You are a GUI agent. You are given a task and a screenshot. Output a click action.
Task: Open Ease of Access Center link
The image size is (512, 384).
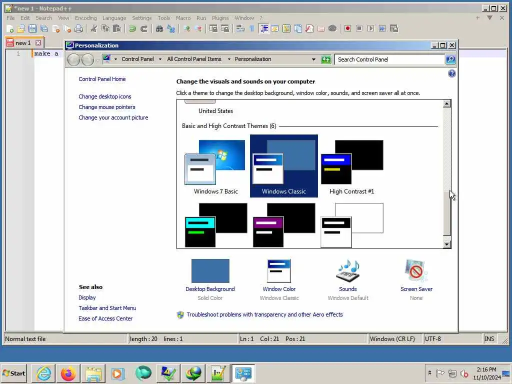(105, 318)
